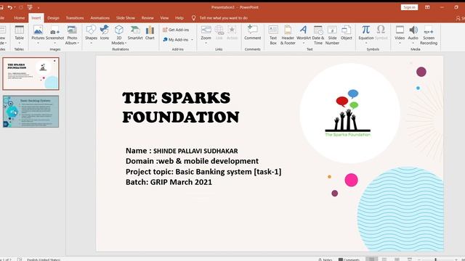Insert 3D Models
Image resolution: width=465 pixels, height=261 pixels.
(119, 35)
